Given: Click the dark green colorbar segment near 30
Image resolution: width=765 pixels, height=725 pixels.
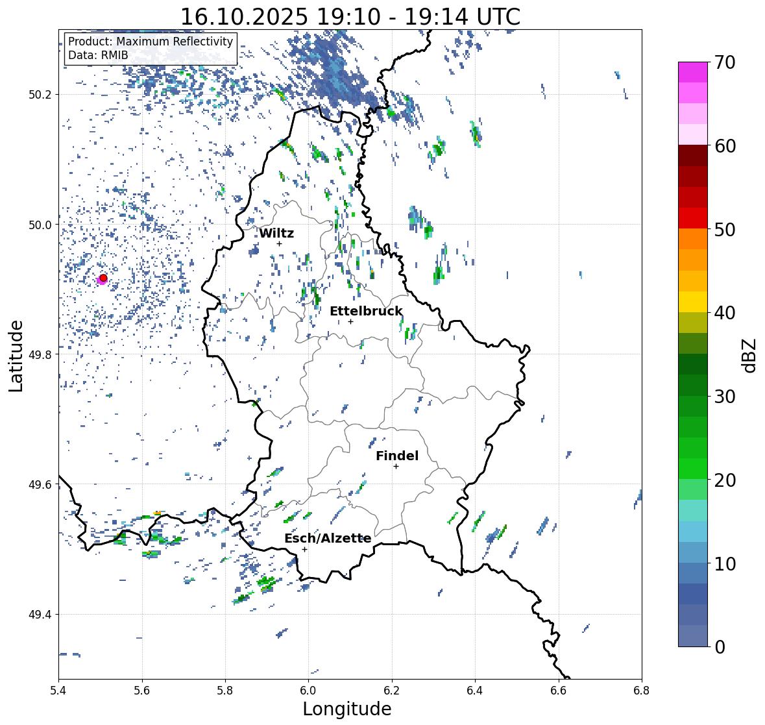Looking at the screenshot, I should (x=693, y=385).
